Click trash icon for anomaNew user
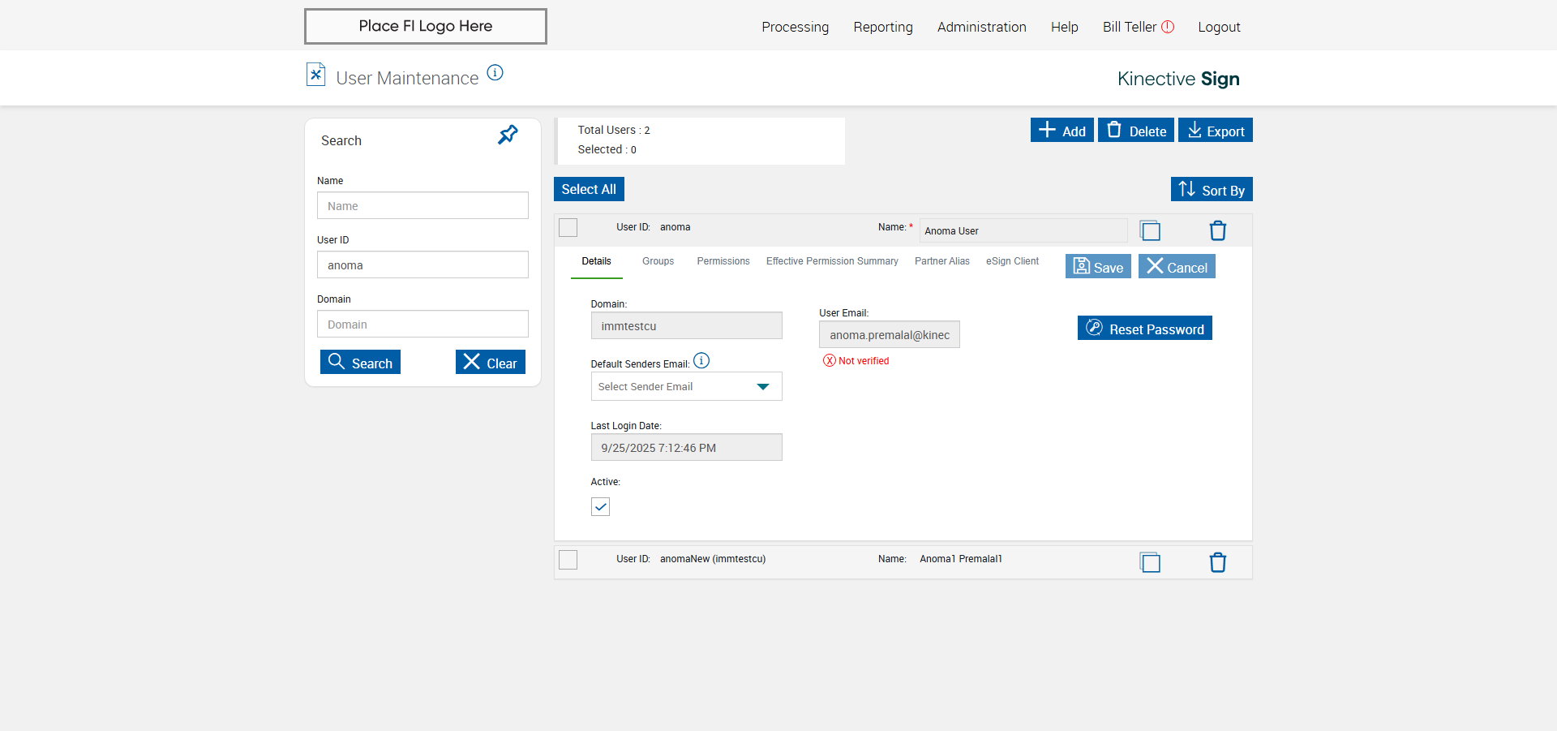1557x731 pixels. (x=1217, y=562)
